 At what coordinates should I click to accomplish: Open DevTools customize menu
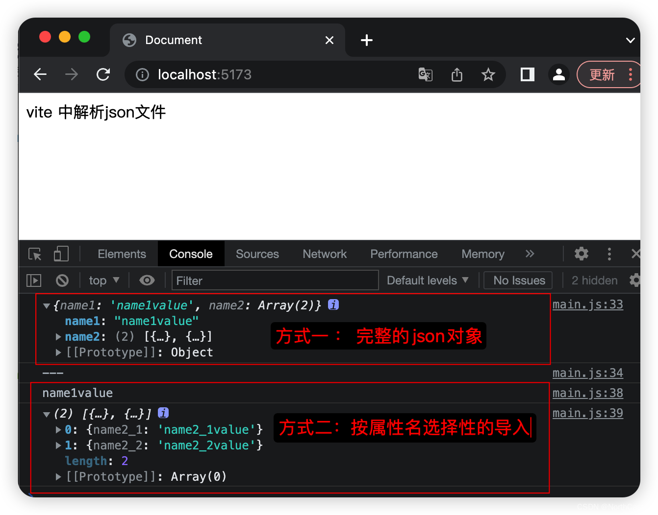[609, 254]
